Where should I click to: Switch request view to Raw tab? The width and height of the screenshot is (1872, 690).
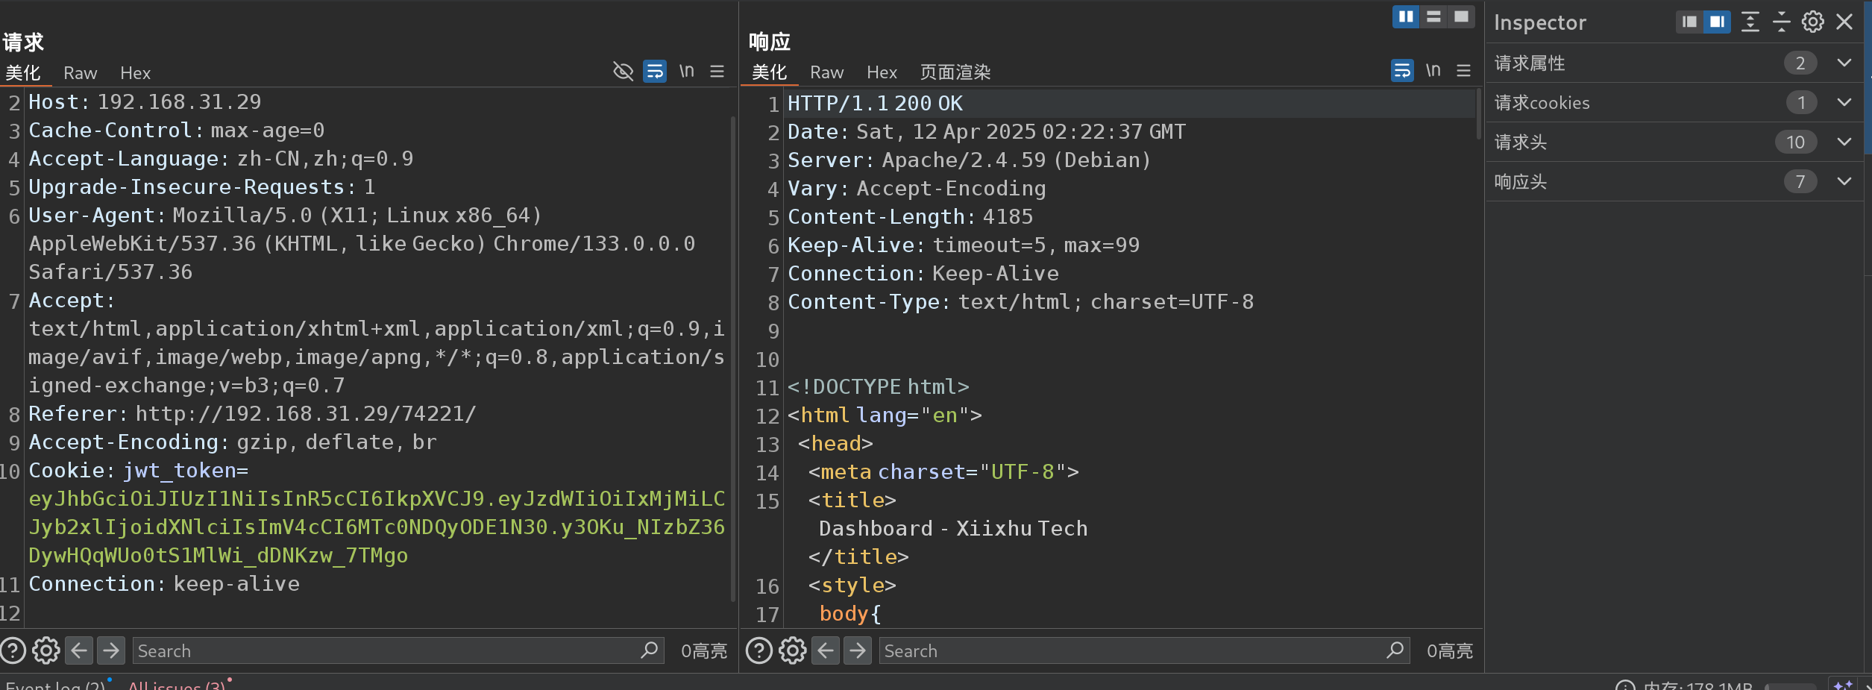point(81,73)
